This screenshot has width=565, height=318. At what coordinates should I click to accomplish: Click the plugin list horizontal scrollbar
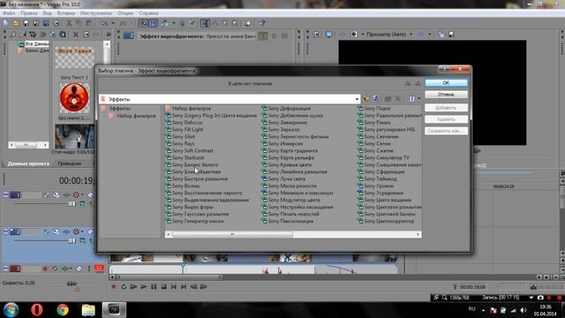tap(293, 235)
